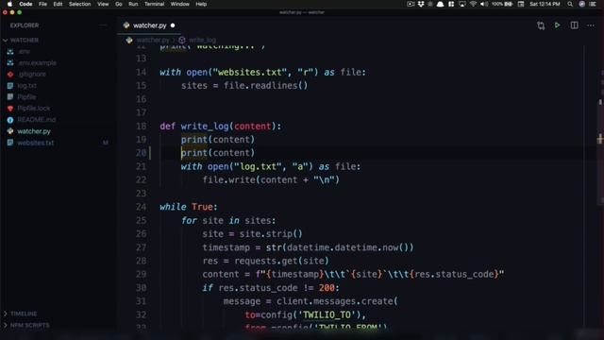Click the M modified badge on websites.txt

(105, 143)
